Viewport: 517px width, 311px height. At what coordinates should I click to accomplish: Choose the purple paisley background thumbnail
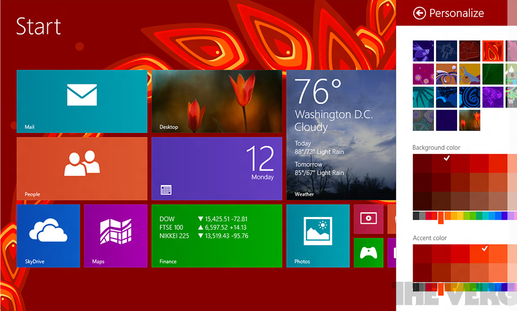(x=493, y=97)
